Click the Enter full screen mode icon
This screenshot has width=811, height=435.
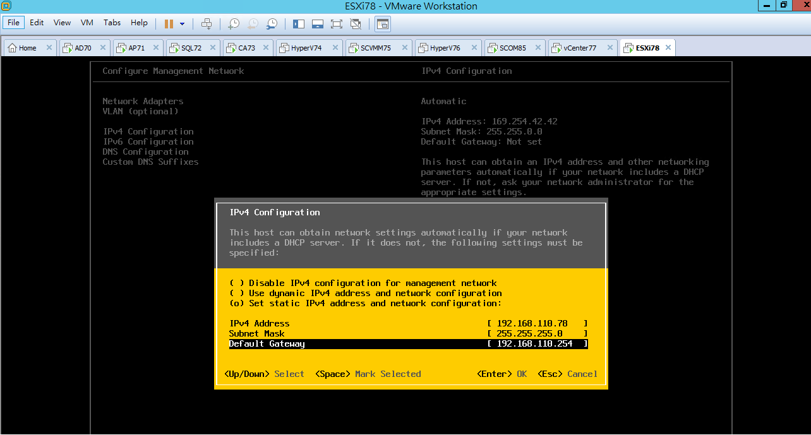337,24
